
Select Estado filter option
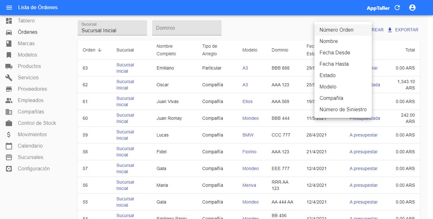pyautogui.click(x=343, y=76)
